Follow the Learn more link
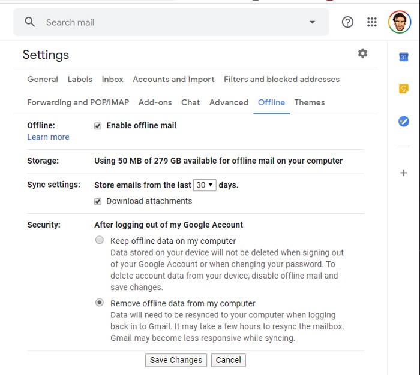The width and height of the screenshot is (420, 375). [48, 137]
